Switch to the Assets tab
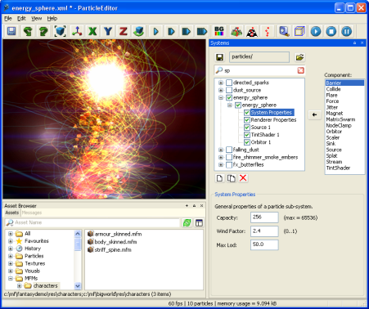Screen dimensions: 369x309 click(x=12, y=213)
